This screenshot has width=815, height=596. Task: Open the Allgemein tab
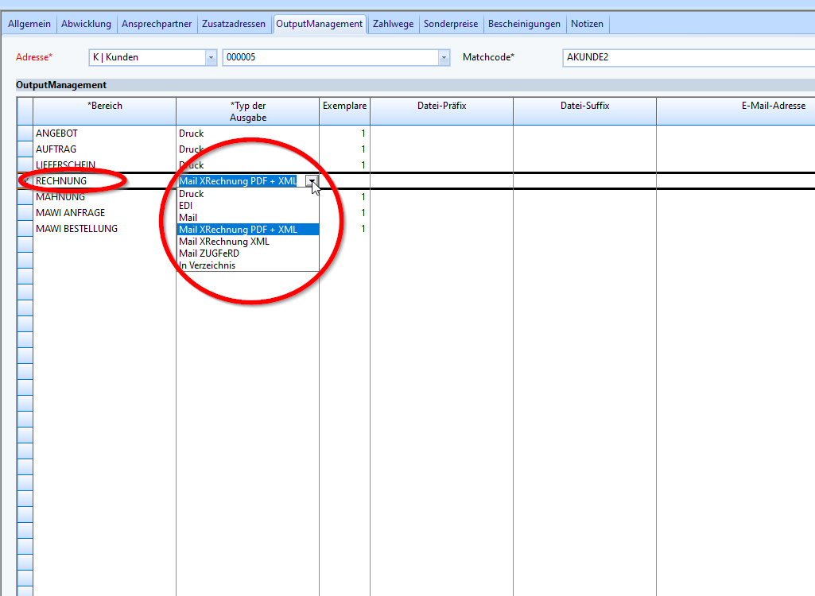point(29,24)
